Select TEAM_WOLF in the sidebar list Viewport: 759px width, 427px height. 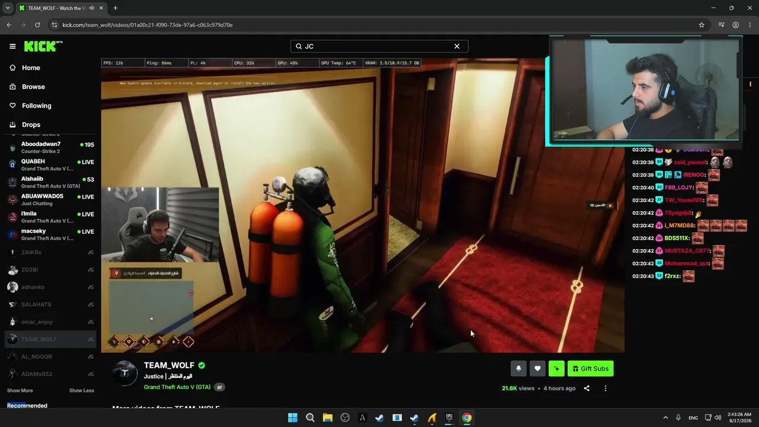pyautogui.click(x=50, y=339)
